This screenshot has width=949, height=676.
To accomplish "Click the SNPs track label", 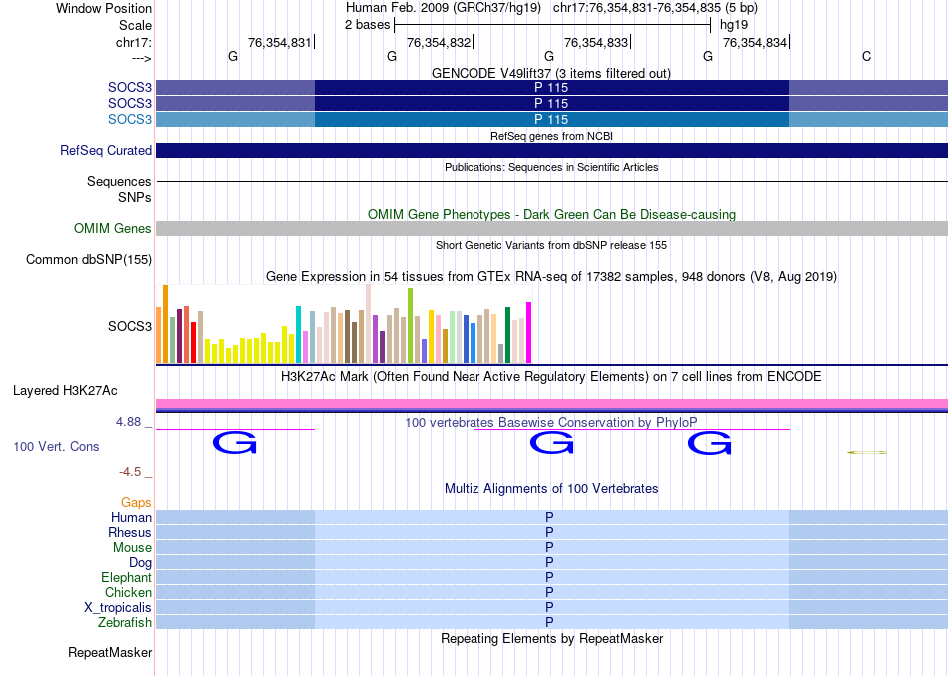I will [x=135, y=197].
